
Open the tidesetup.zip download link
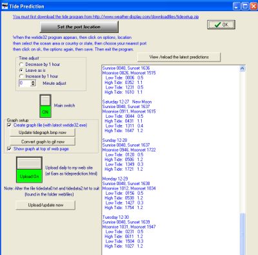tap(106, 17)
